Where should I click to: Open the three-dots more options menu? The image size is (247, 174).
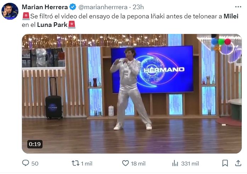[x=238, y=7]
